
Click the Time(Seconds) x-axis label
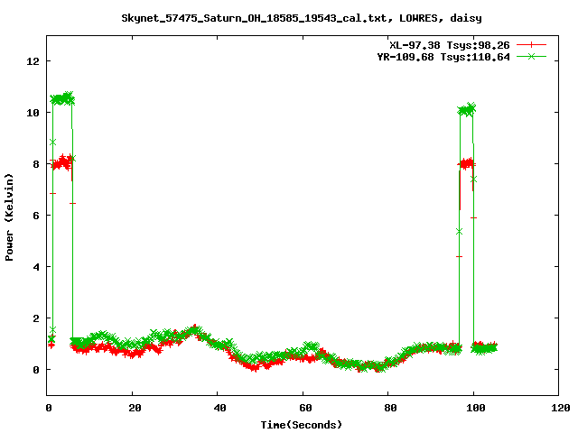click(303, 424)
